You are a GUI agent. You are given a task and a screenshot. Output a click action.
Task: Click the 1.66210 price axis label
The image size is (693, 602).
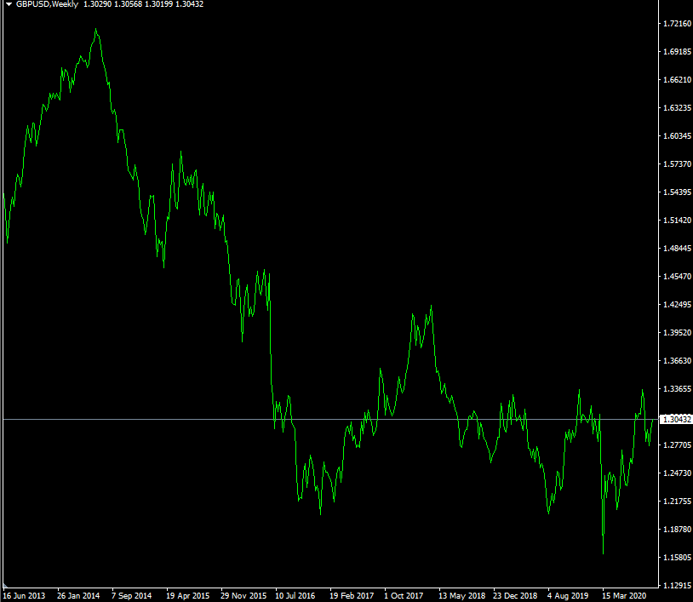point(676,80)
